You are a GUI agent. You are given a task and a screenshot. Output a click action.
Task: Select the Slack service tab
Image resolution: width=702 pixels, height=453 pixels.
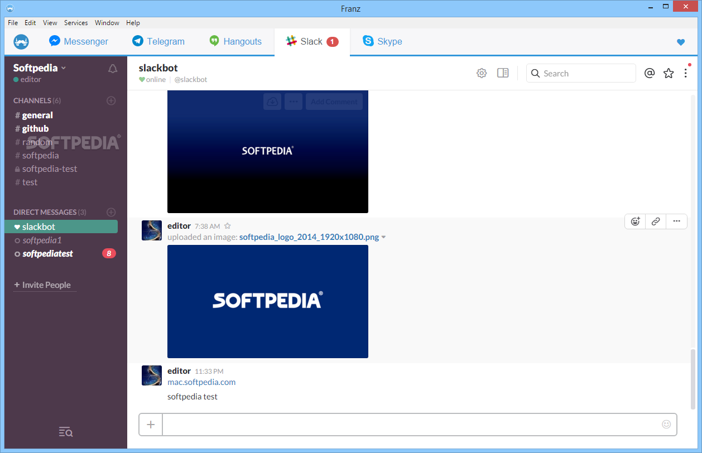pyautogui.click(x=312, y=42)
